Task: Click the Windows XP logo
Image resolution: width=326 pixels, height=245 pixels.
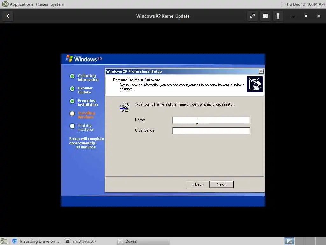Action: pos(84,59)
